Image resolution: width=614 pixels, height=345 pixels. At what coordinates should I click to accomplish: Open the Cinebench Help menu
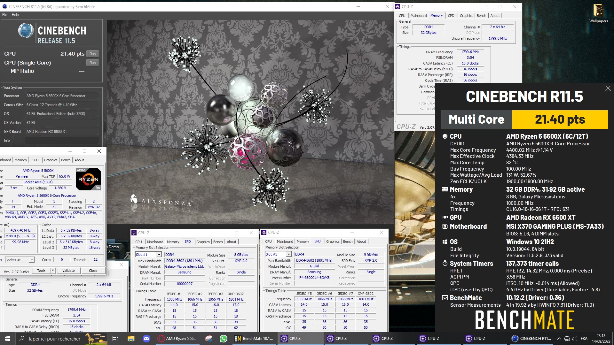(x=15, y=15)
